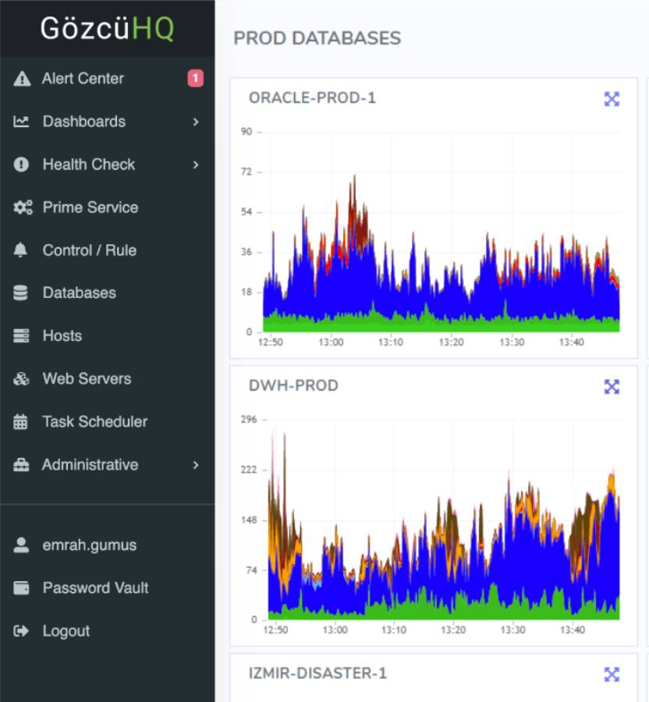Open the Hosts page
The width and height of the screenshot is (649, 702).
(108, 335)
